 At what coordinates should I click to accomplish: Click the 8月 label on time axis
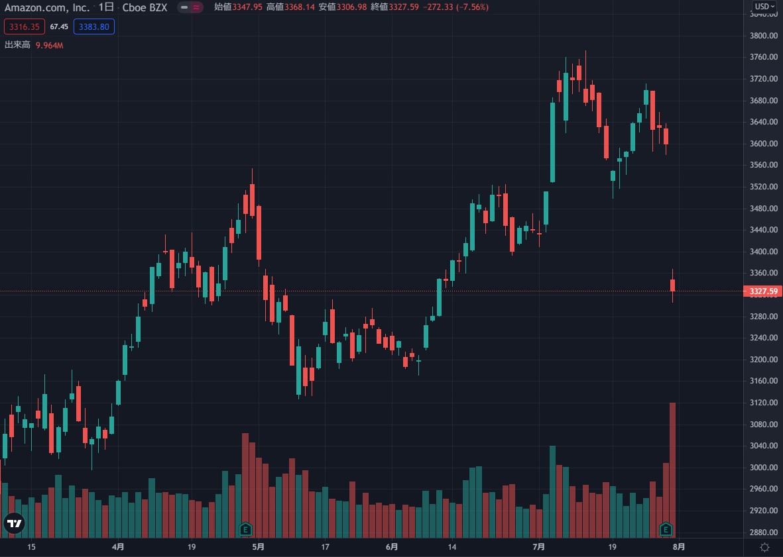[679, 547]
